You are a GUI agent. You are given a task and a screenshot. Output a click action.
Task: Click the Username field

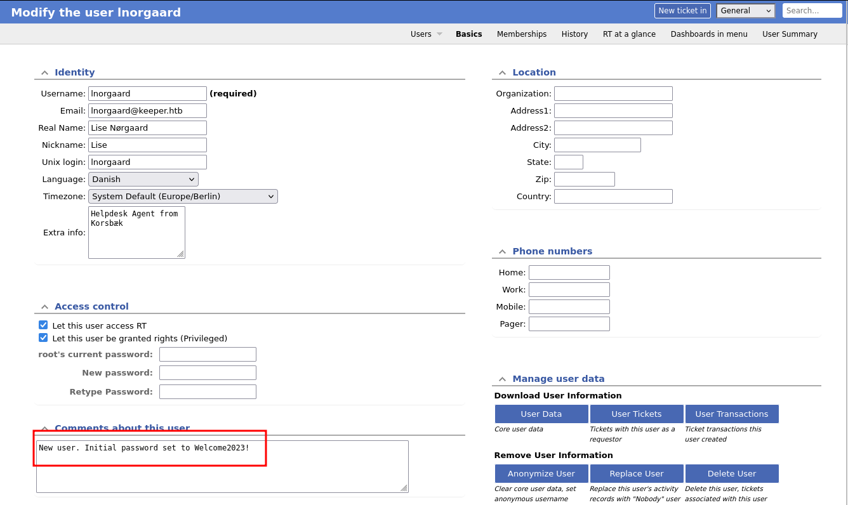point(147,94)
